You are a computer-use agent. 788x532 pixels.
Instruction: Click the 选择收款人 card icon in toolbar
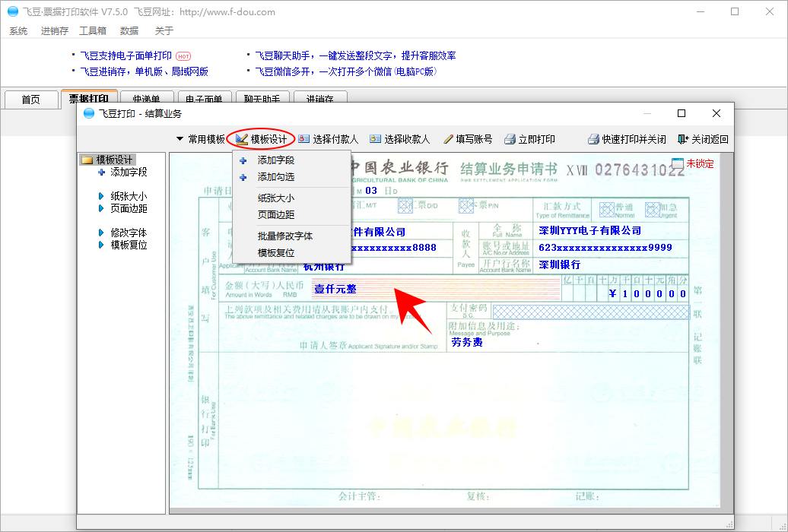point(375,139)
